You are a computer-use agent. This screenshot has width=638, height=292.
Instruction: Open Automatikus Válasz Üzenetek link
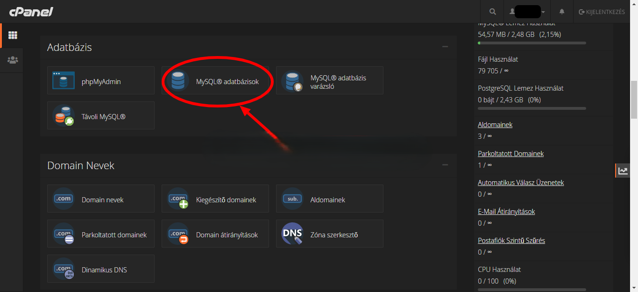click(x=521, y=183)
